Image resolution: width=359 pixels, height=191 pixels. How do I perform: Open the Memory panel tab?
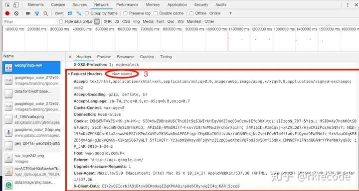pyautogui.click(x=153, y=5)
